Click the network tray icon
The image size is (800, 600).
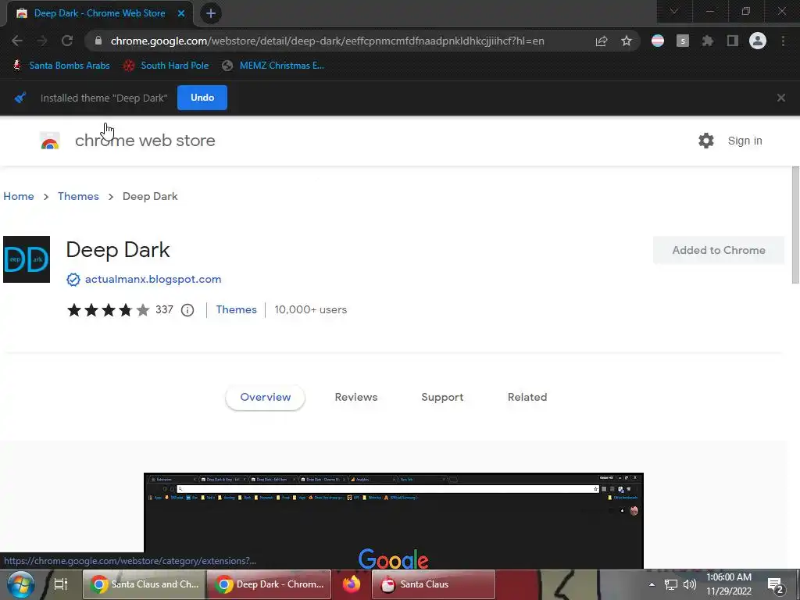coord(670,584)
